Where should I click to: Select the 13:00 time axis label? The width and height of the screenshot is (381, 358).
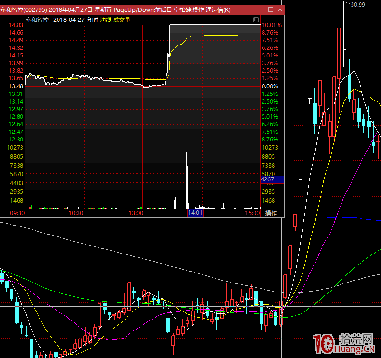pos(136,213)
